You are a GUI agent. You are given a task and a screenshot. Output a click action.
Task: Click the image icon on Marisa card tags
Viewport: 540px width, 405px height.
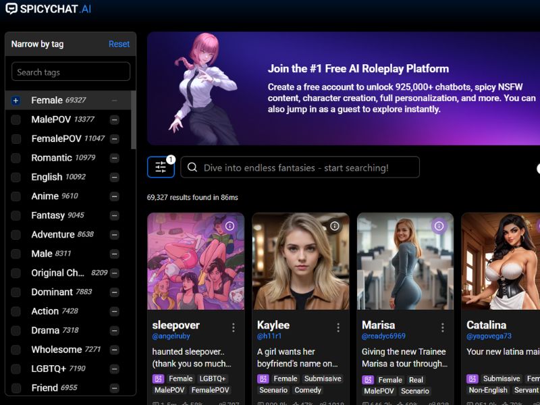(x=367, y=380)
